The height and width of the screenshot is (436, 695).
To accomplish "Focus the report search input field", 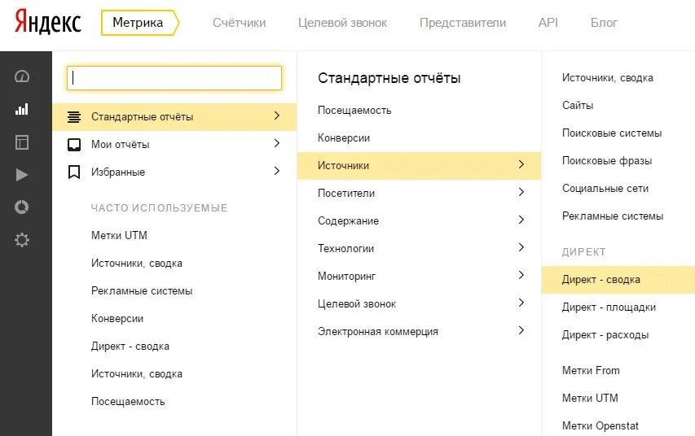I will coord(174,78).
